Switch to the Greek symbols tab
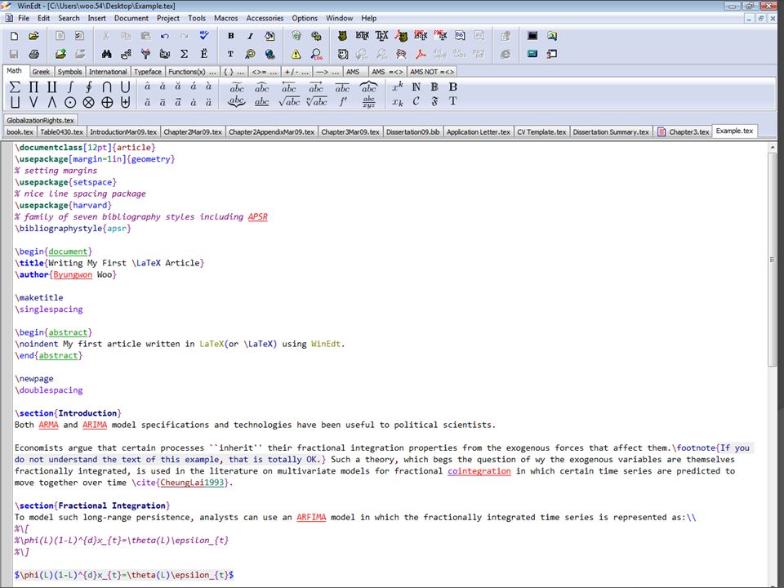Image resolution: width=784 pixels, height=588 pixels. [41, 72]
